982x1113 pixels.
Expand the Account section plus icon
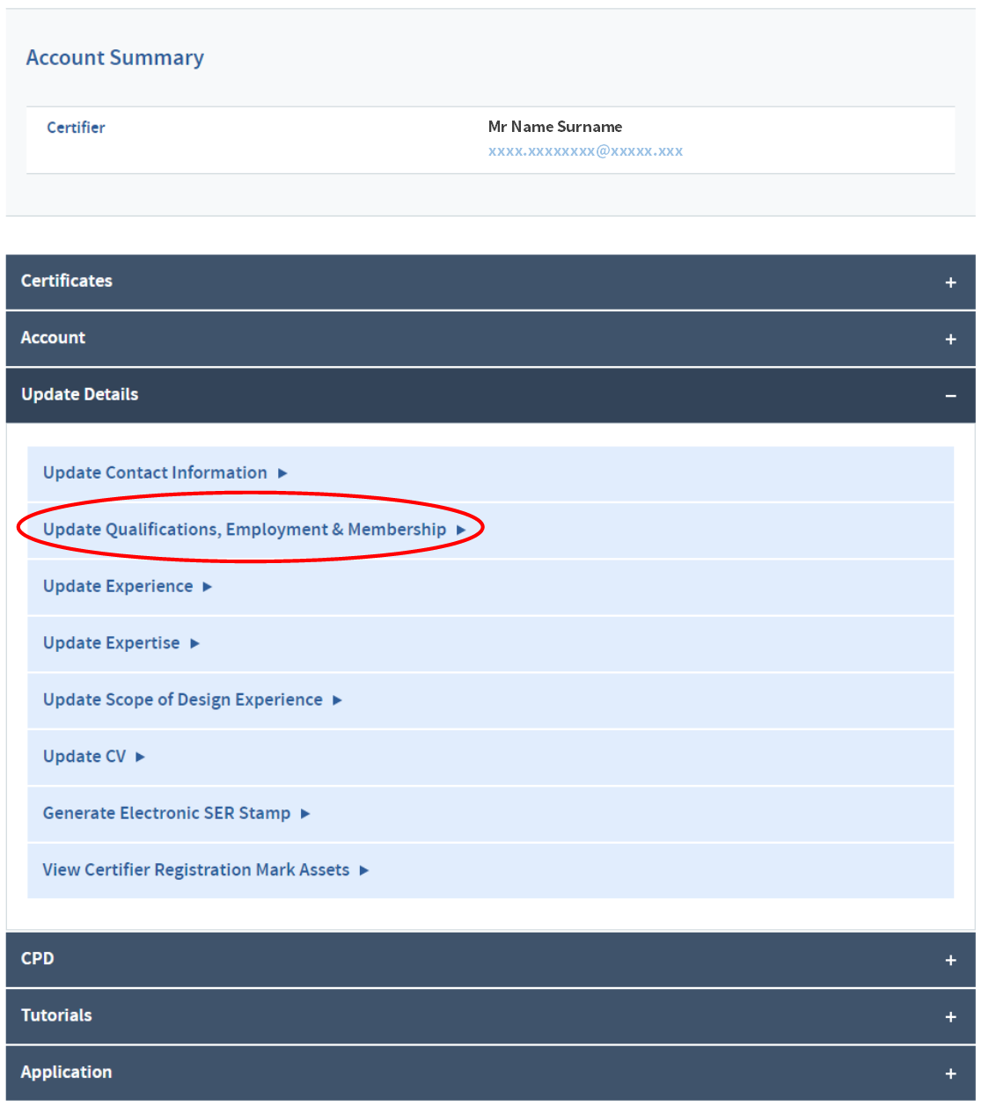[950, 340]
